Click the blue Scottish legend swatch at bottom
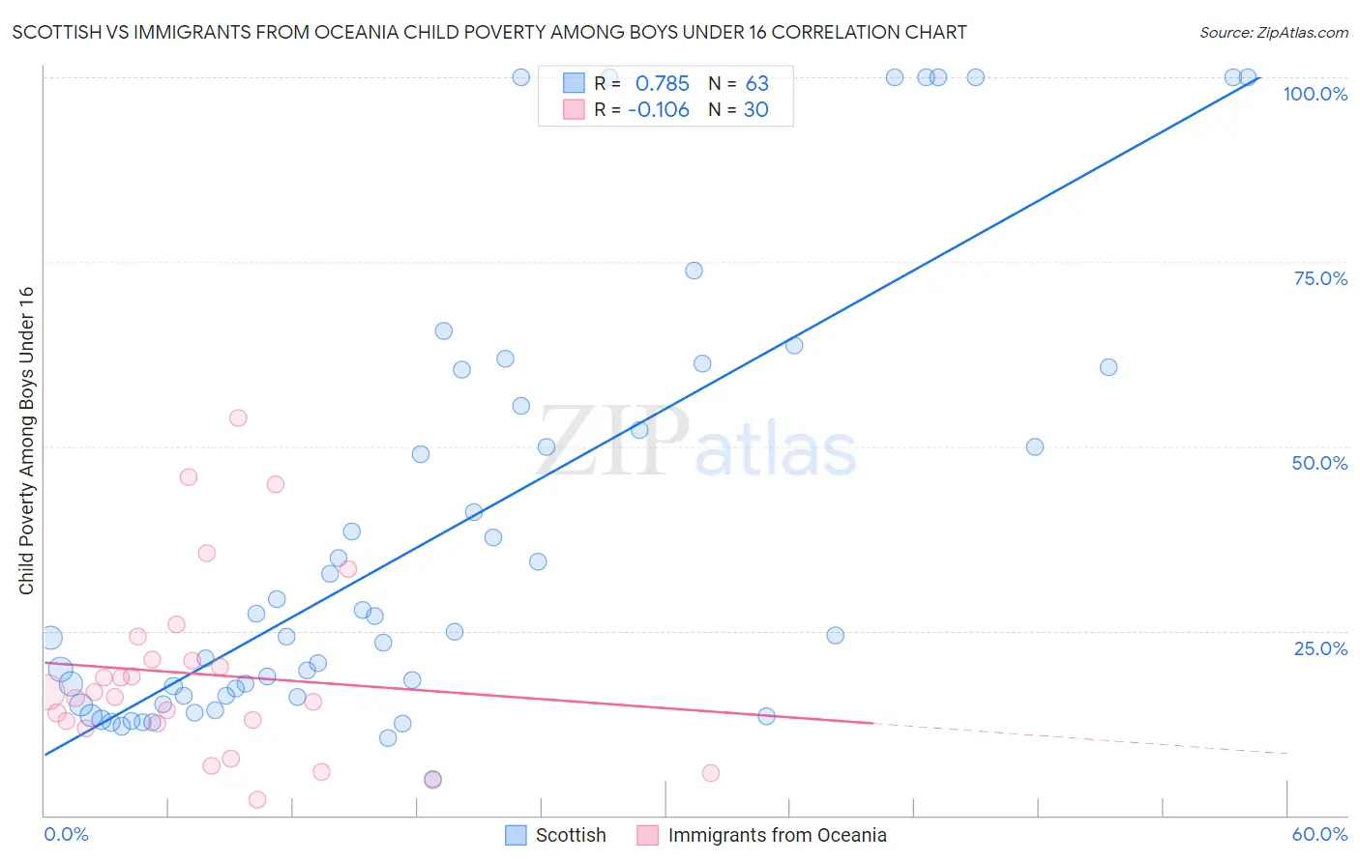Image resolution: width=1360 pixels, height=862 pixels. 517,835
